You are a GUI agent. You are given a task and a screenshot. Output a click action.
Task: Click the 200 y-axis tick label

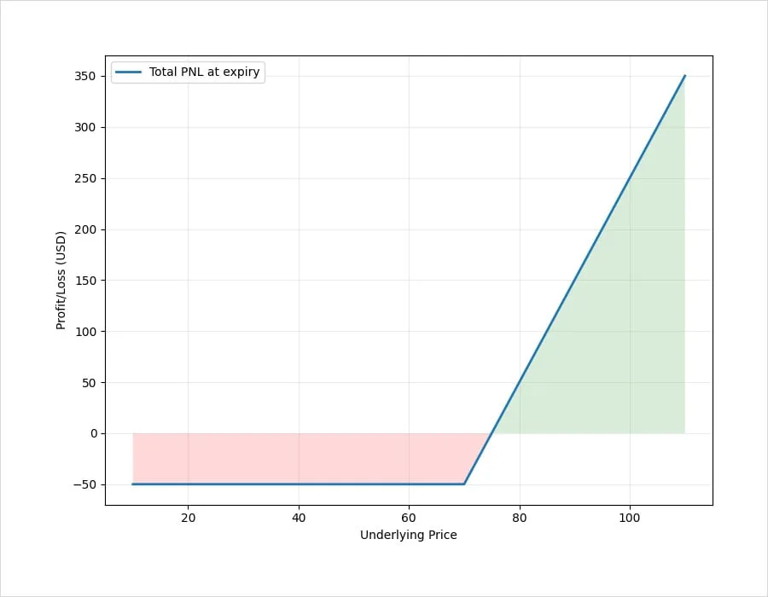click(x=85, y=229)
